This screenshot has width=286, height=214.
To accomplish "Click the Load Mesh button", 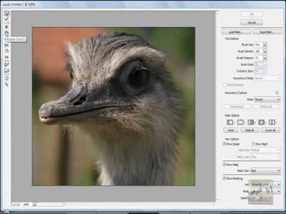I will [x=236, y=32].
